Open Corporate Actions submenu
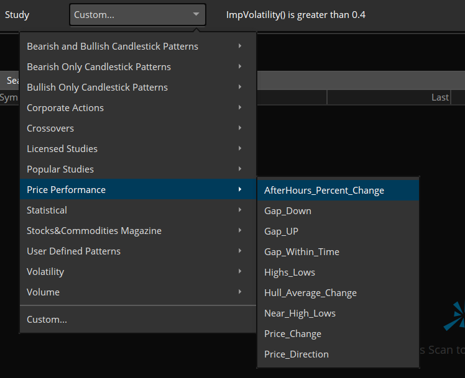 point(138,108)
